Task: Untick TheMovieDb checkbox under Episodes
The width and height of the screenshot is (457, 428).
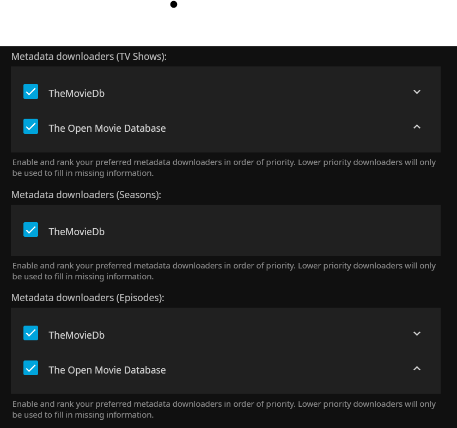Action: click(31, 333)
